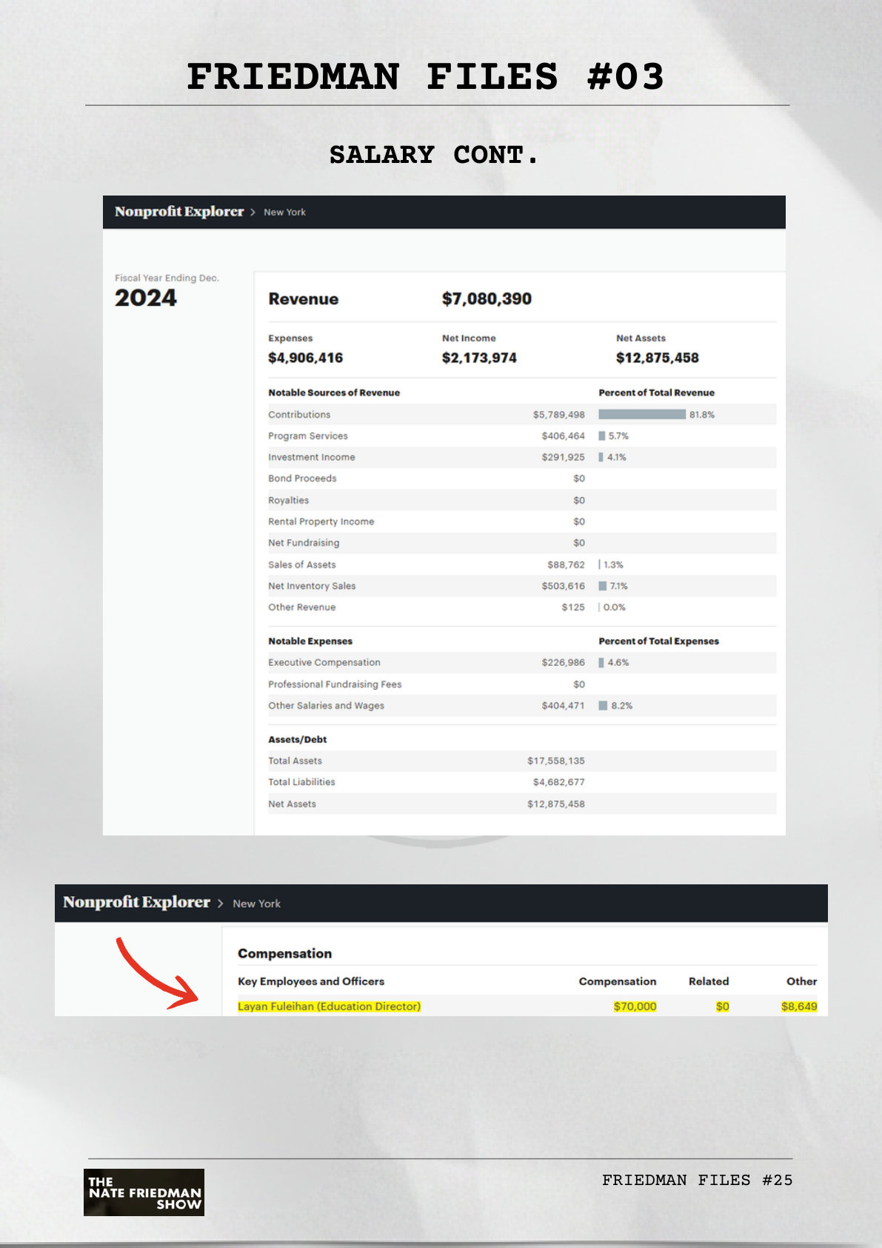Click the Notable Expenses heading
Viewport: 882px width, 1248px height.
coord(310,641)
